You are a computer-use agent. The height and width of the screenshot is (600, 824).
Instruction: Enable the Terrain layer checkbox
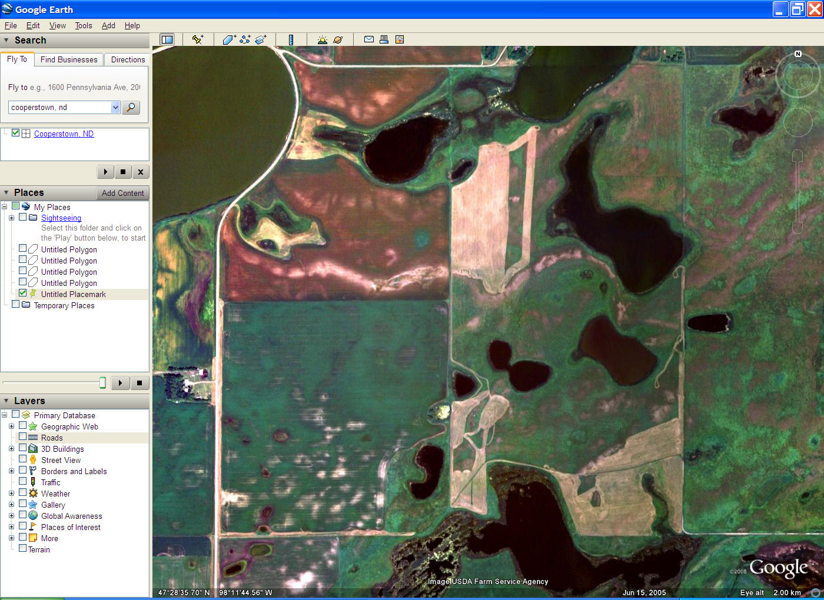tap(22, 549)
